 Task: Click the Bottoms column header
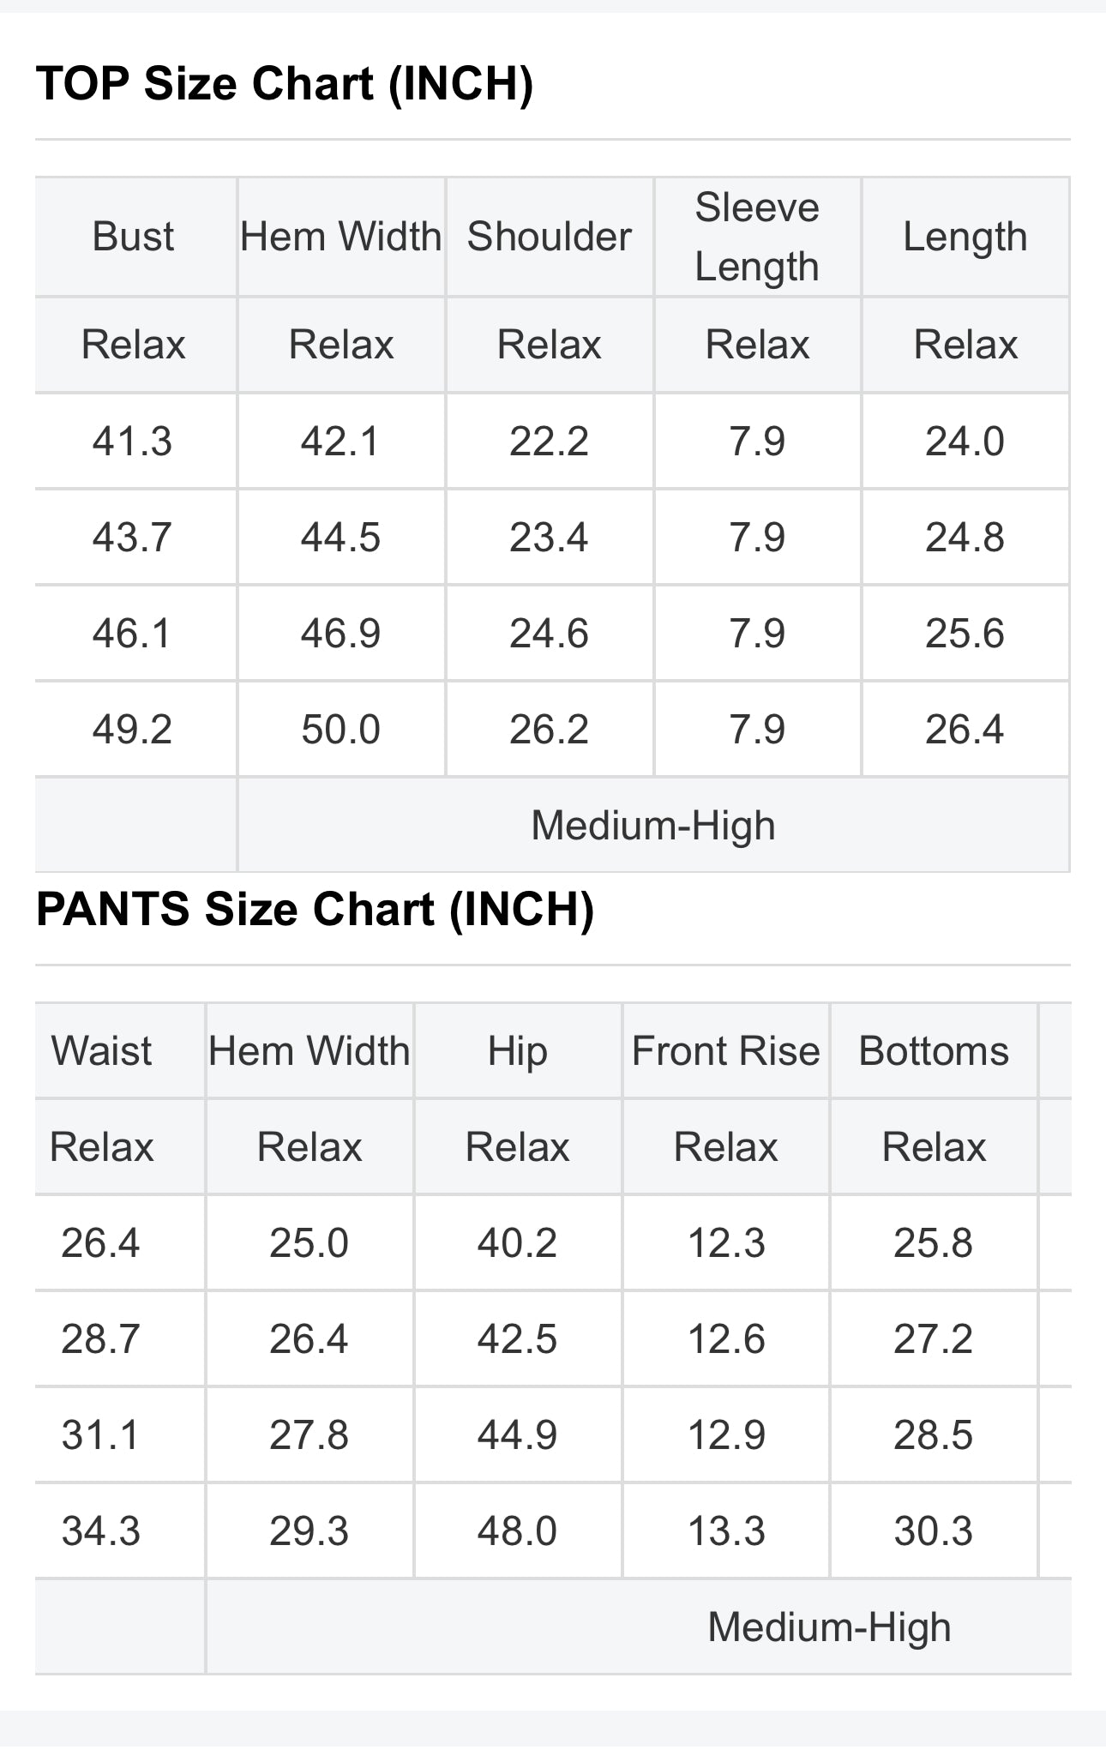(x=934, y=1051)
